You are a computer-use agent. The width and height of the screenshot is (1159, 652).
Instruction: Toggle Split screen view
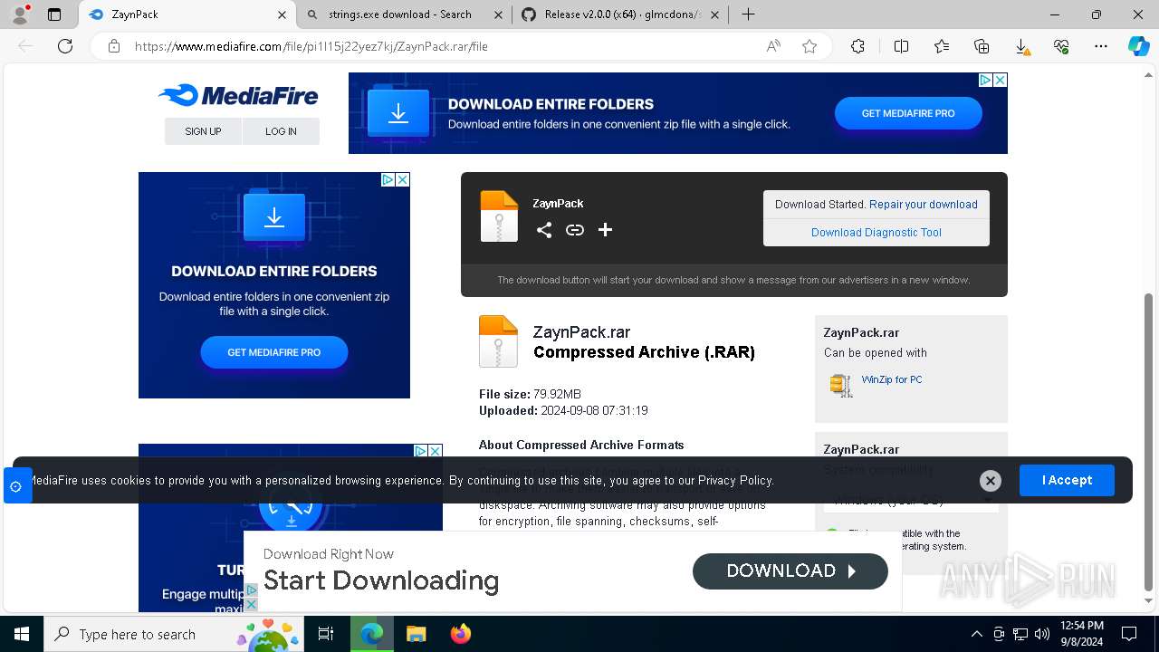(901, 46)
